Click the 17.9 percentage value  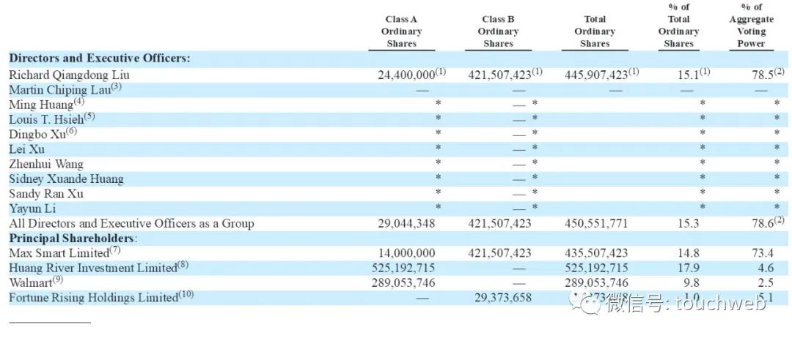(x=688, y=268)
